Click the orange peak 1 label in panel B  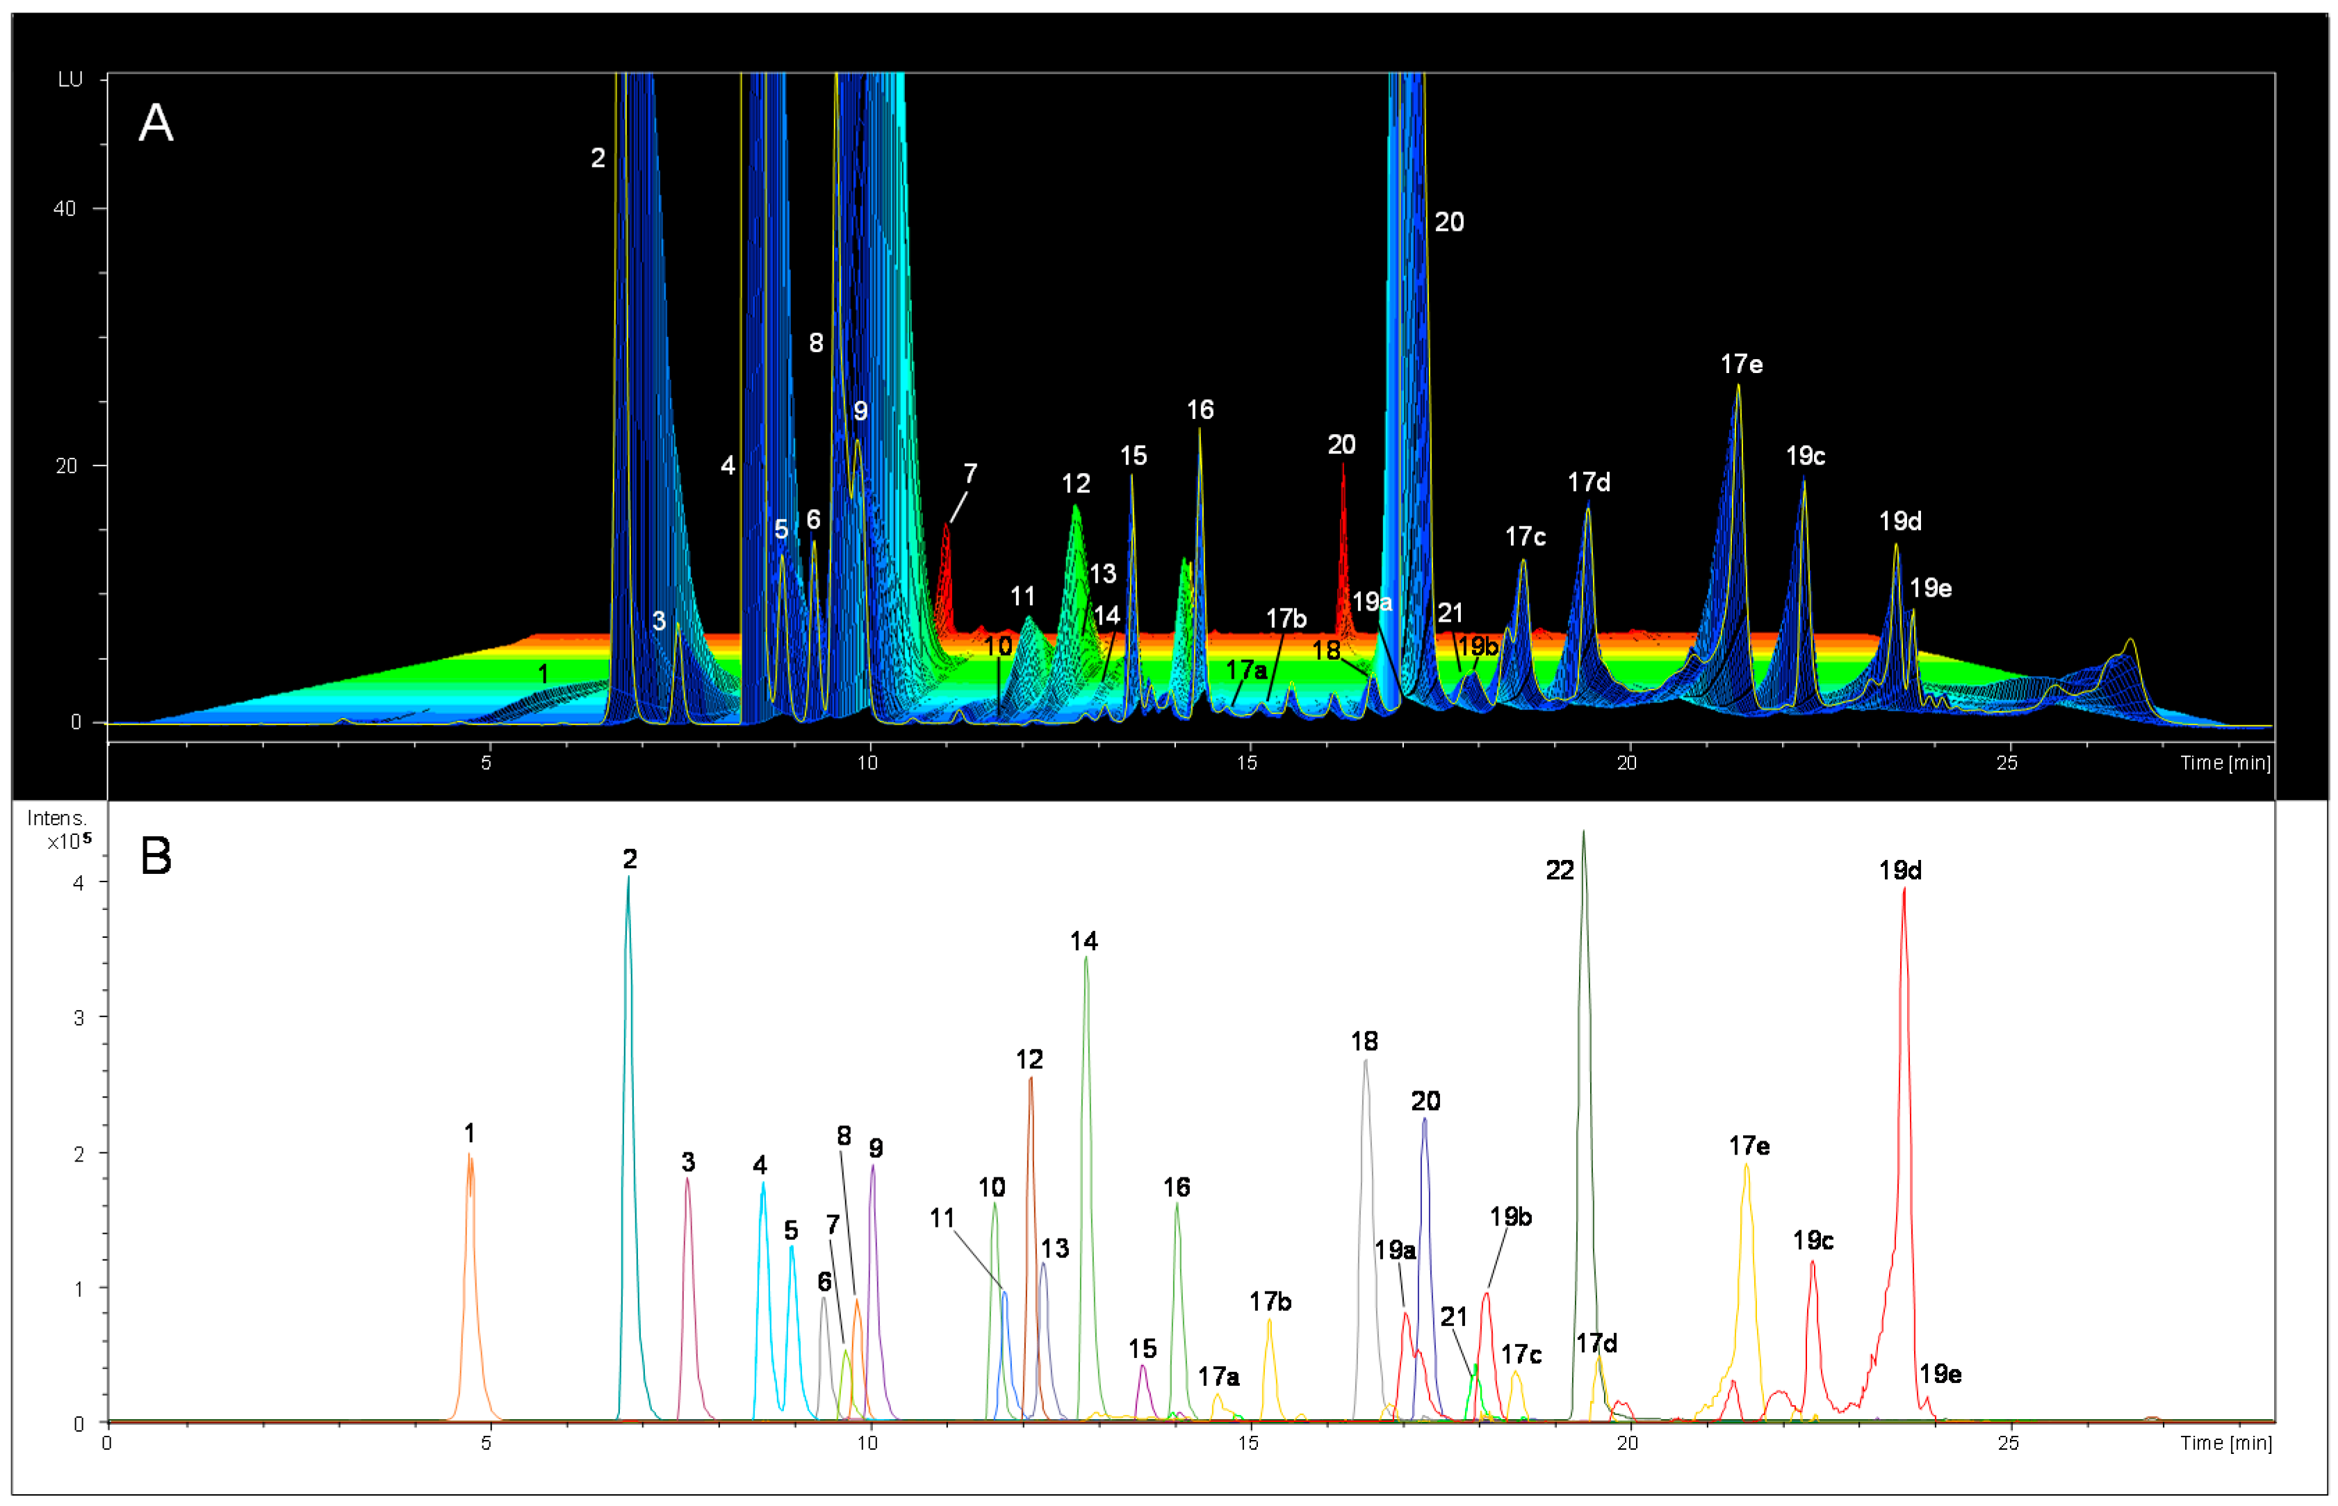click(x=470, y=1132)
